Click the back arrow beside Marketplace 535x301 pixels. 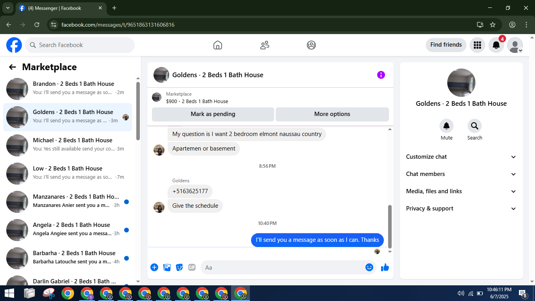(13, 67)
